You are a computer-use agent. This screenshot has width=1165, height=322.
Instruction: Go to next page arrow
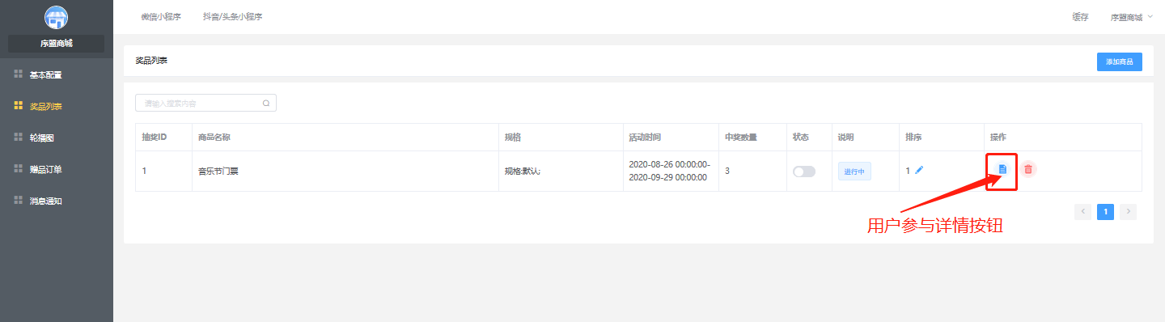(x=1129, y=212)
